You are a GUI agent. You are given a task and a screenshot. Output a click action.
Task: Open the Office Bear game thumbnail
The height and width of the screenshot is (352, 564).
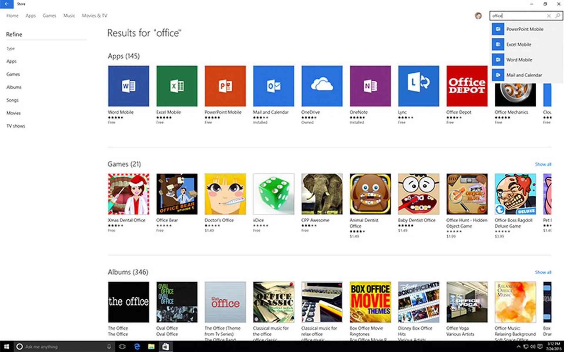[177, 194]
